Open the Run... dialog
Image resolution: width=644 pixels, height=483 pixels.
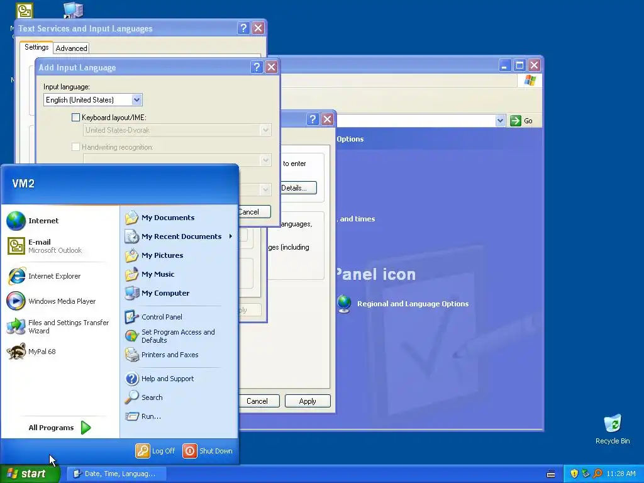(x=143, y=416)
